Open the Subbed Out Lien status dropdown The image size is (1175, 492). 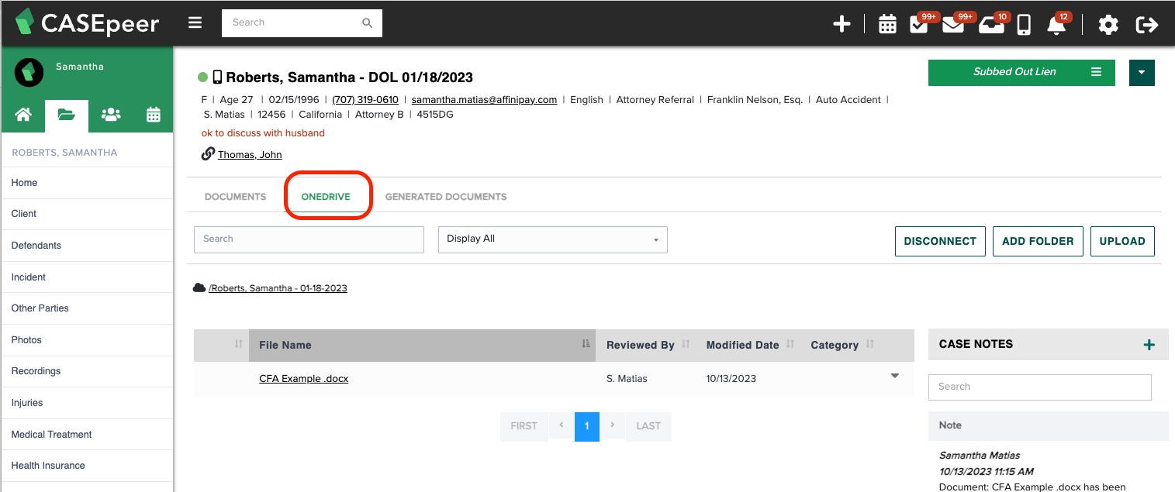pyautogui.click(x=1021, y=72)
